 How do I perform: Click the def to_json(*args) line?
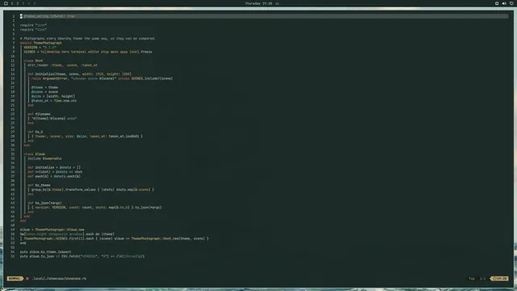click(x=44, y=203)
